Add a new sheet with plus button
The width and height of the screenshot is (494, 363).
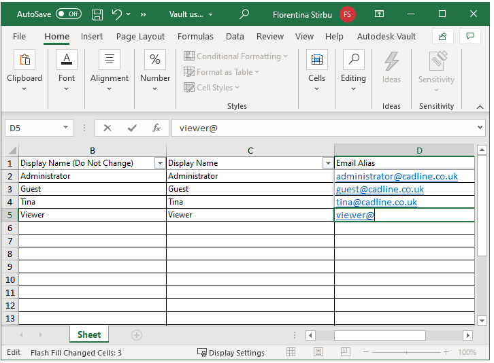(136, 335)
